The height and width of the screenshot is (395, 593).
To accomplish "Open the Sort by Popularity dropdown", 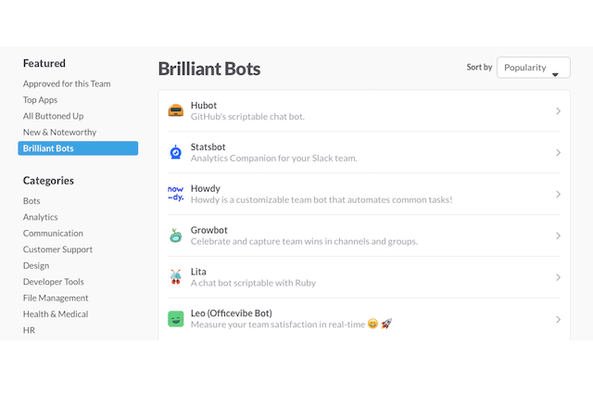I will point(534,68).
